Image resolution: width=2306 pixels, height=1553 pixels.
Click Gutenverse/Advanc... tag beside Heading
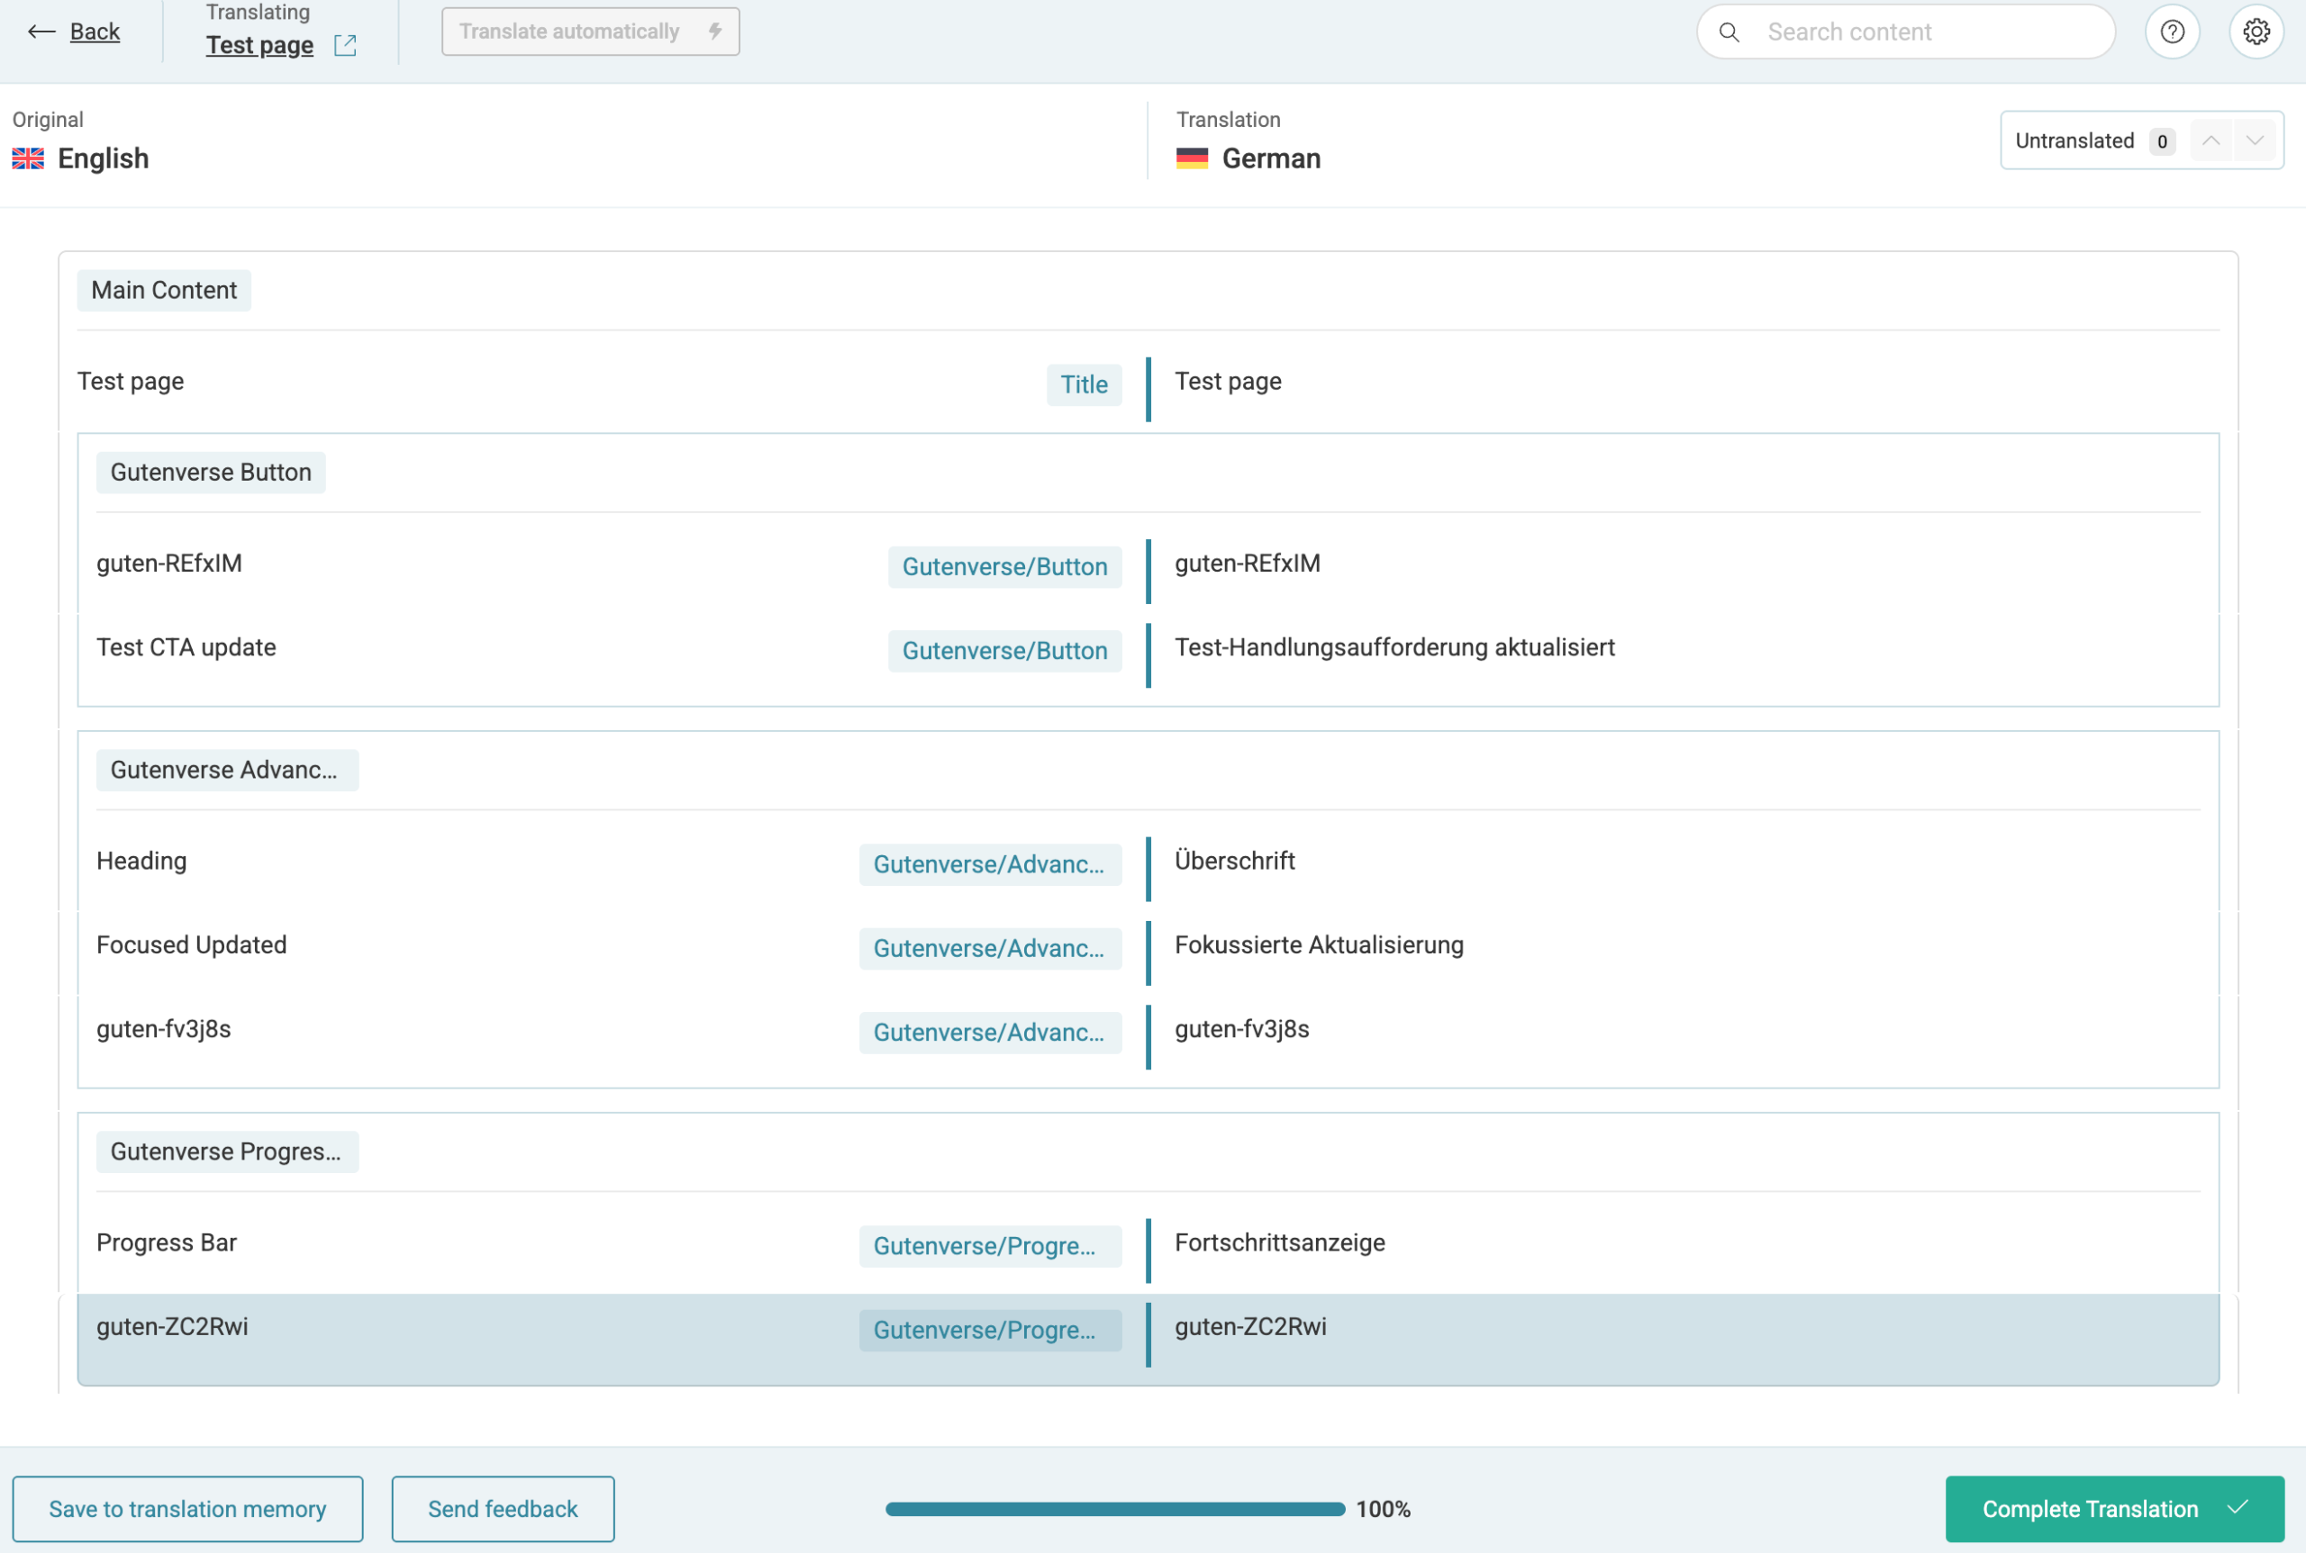click(x=990, y=863)
